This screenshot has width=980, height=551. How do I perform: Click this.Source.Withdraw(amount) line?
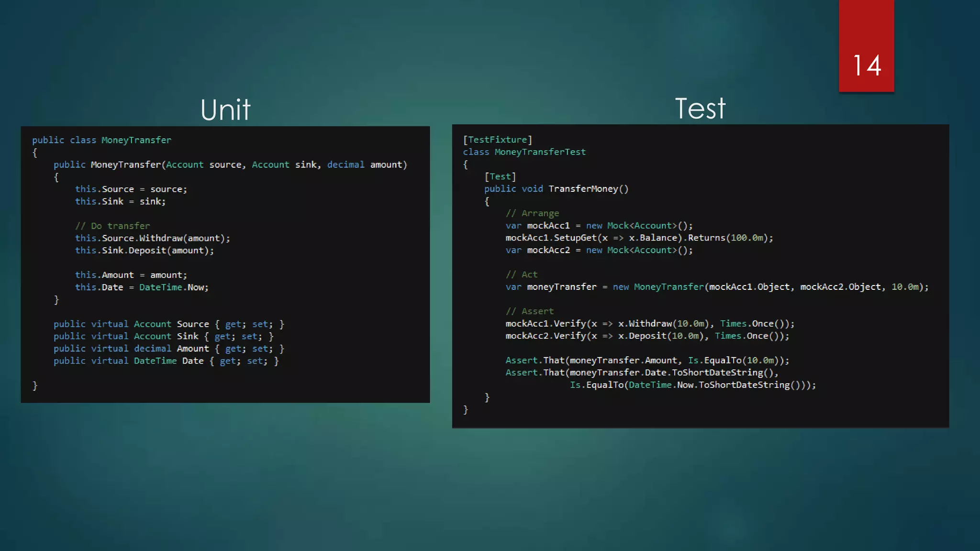point(152,238)
